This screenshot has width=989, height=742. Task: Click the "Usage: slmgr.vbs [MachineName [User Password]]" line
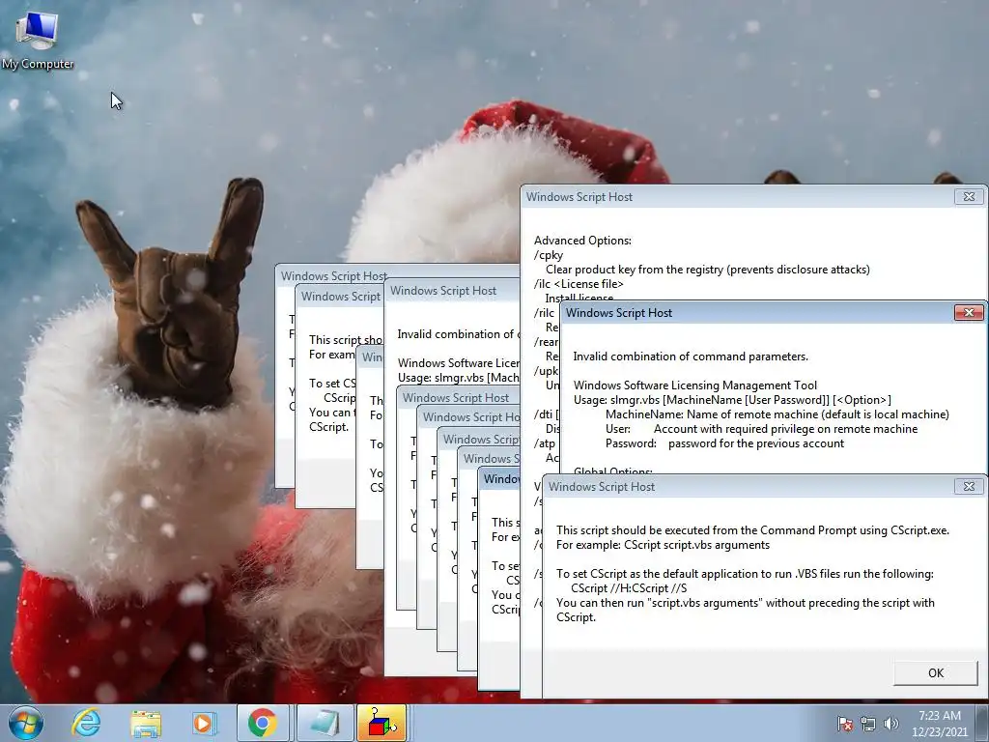(x=732, y=399)
